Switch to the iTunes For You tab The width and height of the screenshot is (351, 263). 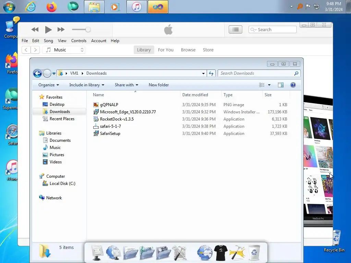click(x=166, y=50)
